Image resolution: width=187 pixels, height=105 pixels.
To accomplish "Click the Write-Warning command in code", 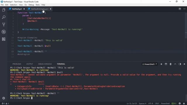I will [x=30, y=29].
